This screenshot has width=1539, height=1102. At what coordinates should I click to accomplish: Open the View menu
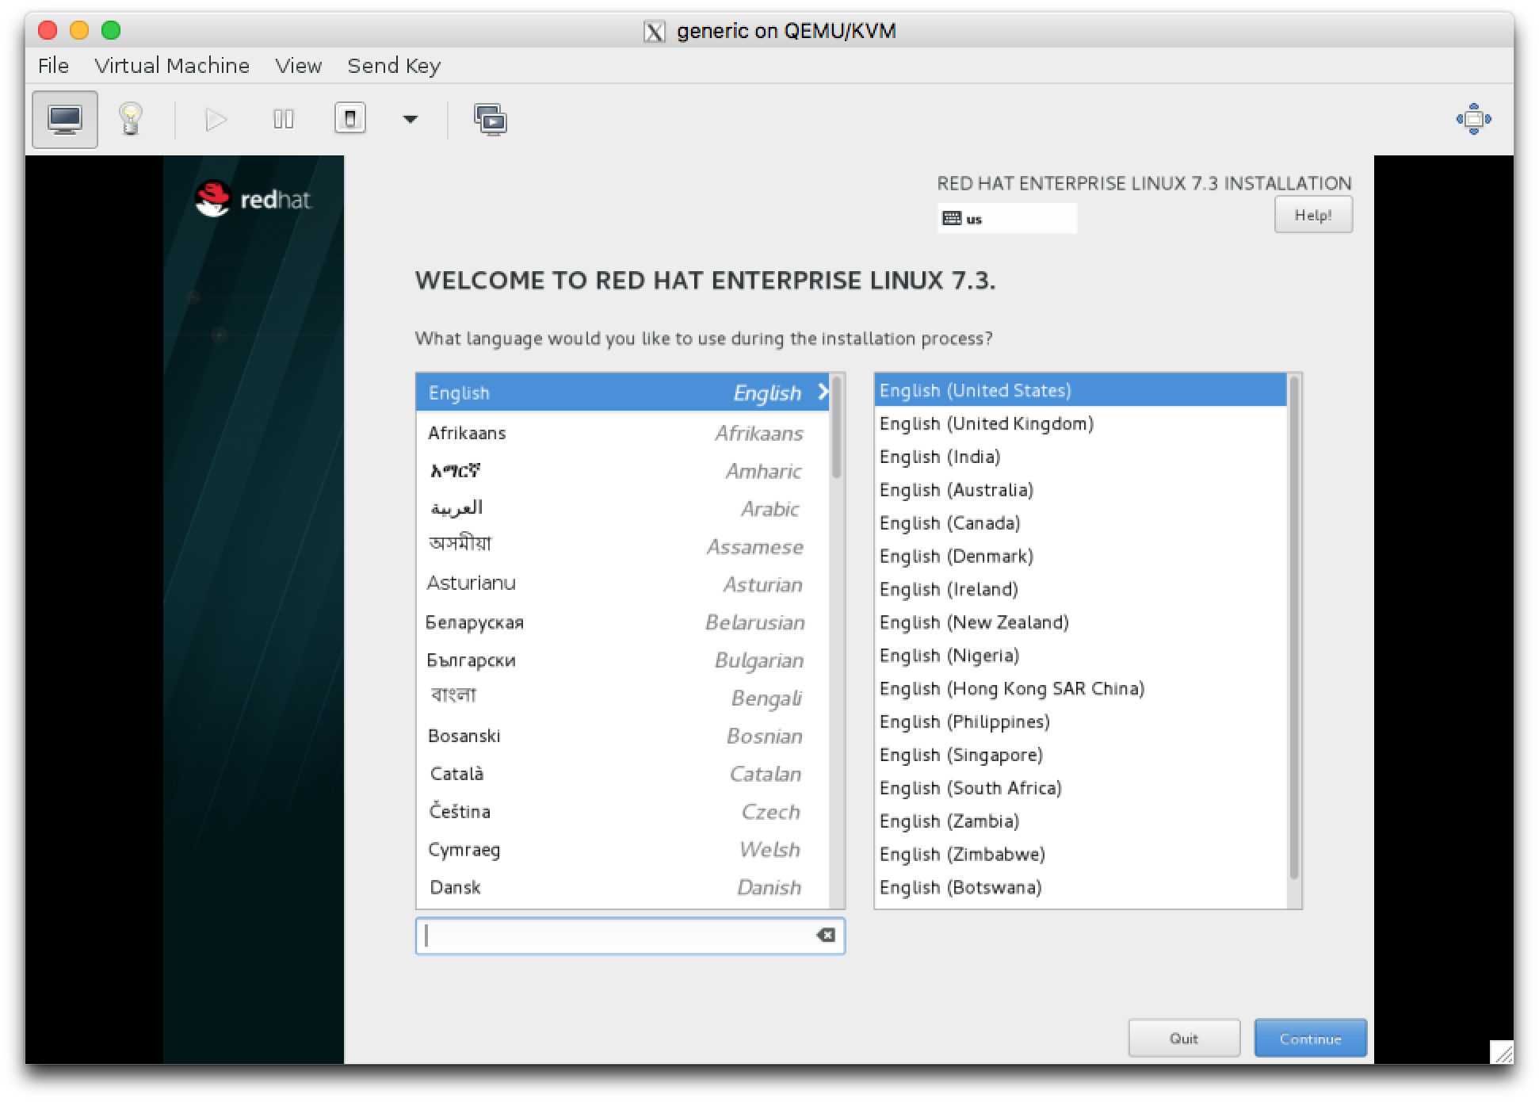click(x=299, y=66)
